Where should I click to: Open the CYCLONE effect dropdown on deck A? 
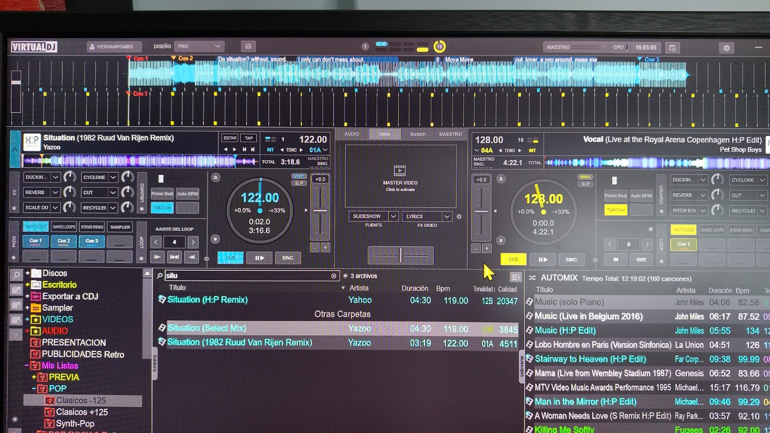(99, 177)
